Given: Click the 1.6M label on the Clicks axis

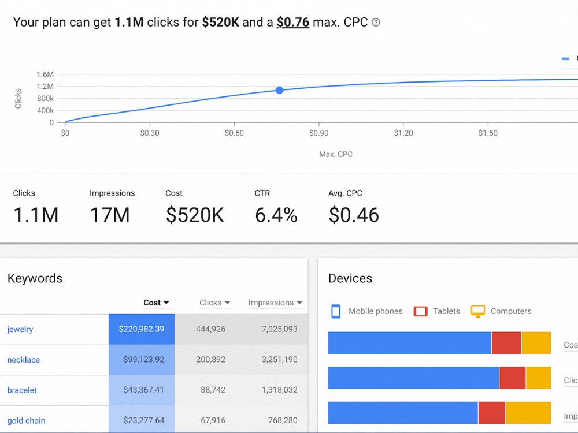Looking at the screenshot, I should click(x=45, y=74).
